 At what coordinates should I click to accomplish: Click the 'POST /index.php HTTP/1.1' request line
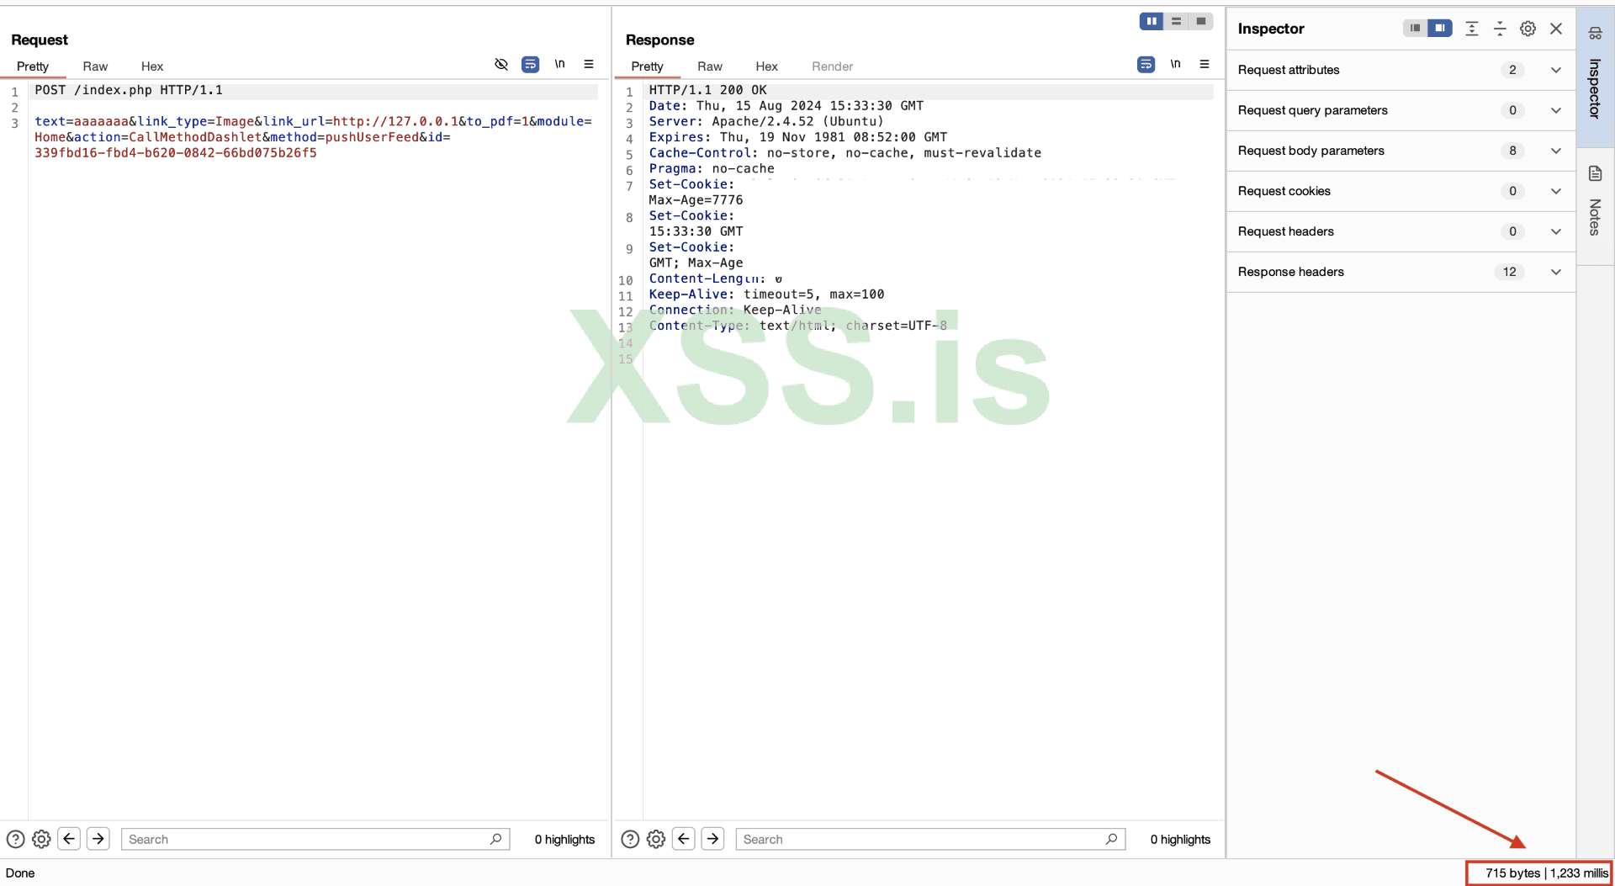tap(129, 90)
